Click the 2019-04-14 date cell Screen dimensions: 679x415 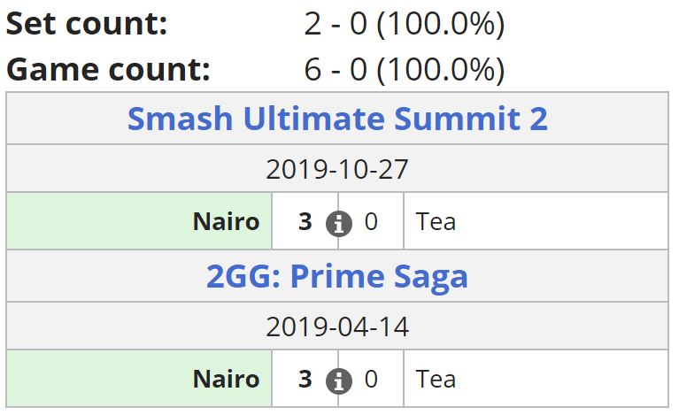click(x=337, y=327)
